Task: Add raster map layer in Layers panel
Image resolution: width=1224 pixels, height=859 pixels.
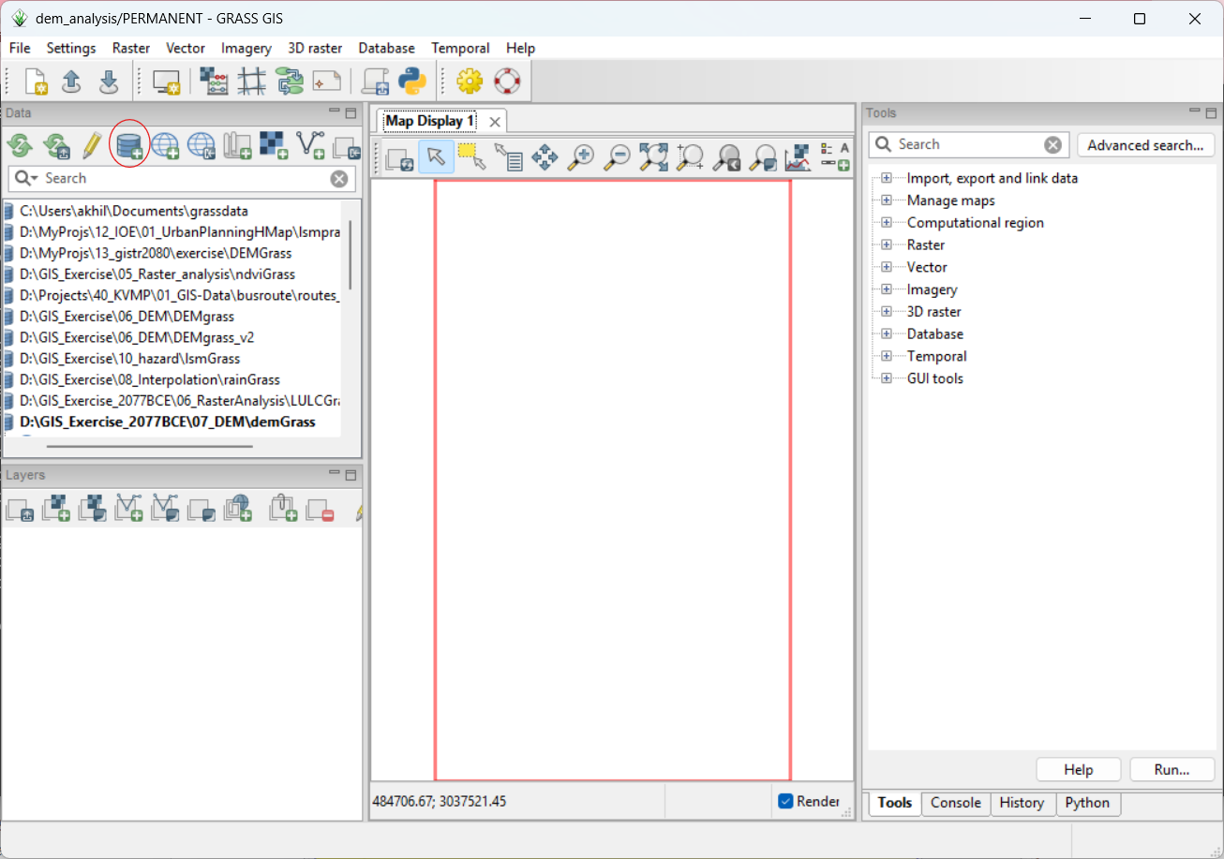Action: 55,509
